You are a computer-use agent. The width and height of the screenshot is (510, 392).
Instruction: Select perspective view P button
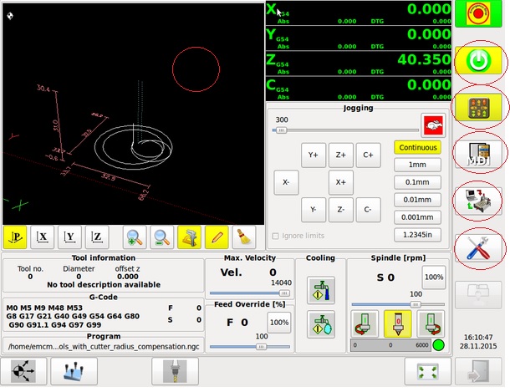pyautogui.click(x=15, y=237)
